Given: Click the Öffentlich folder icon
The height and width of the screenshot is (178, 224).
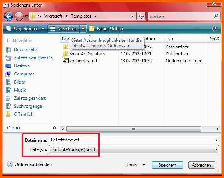Looking at the screenshot, I should 8,114.
